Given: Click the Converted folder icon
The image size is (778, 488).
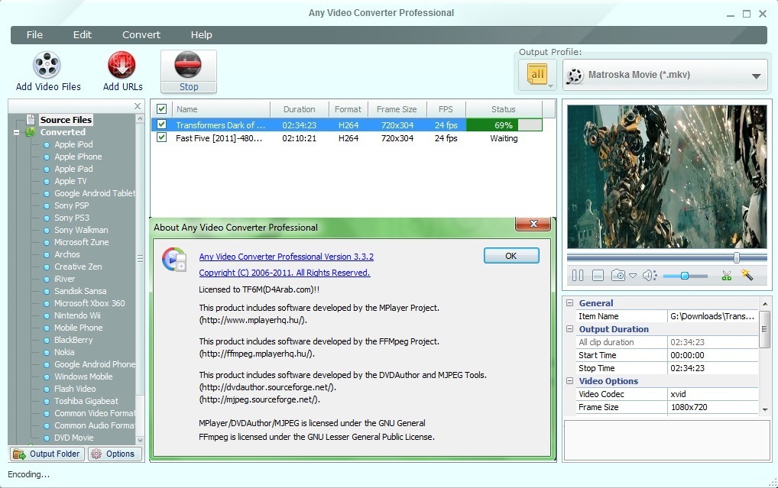Looking at the screenshot, I should coord(31,132).
